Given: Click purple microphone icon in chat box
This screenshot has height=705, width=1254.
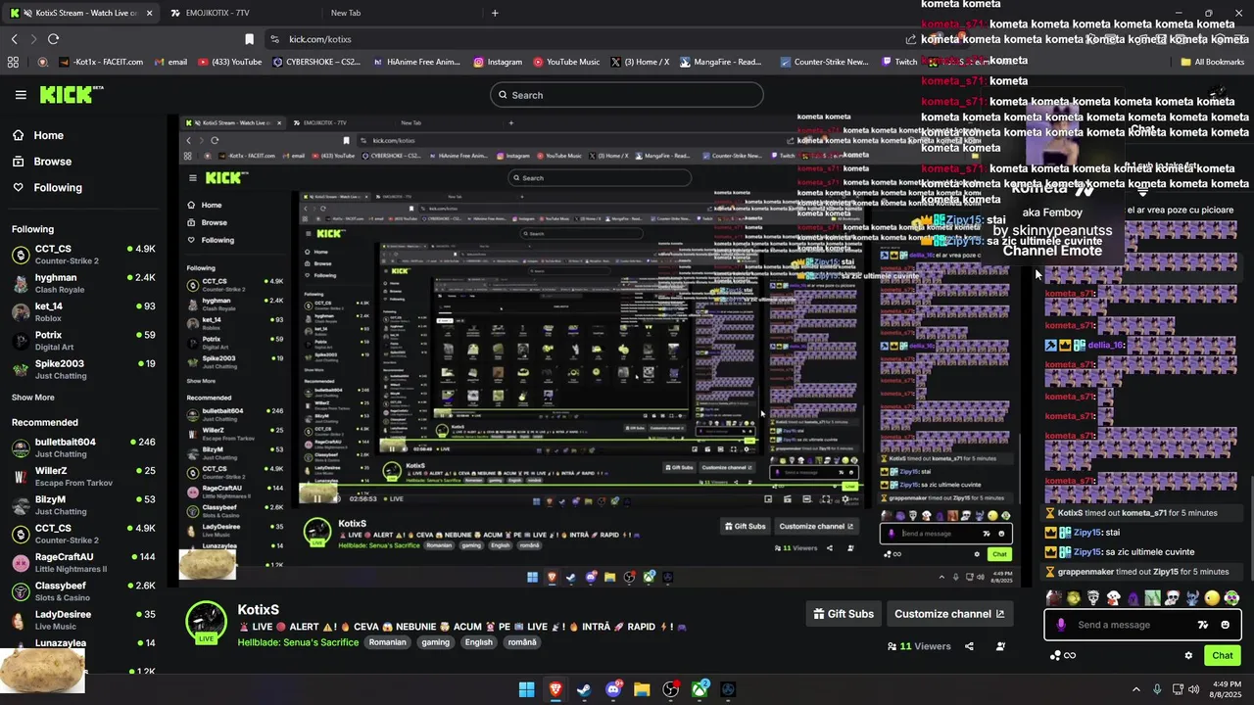Looking at the screenshot, I should coord(1060,625).
